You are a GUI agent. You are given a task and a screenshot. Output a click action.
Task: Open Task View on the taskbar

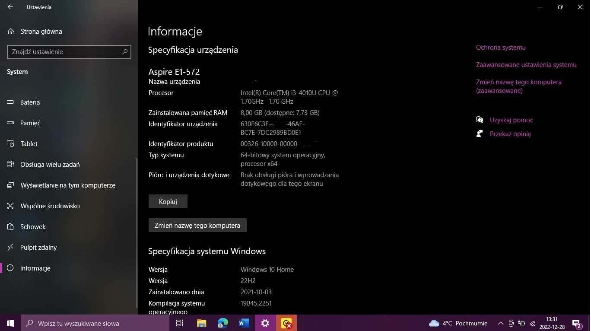click(180, 323)
